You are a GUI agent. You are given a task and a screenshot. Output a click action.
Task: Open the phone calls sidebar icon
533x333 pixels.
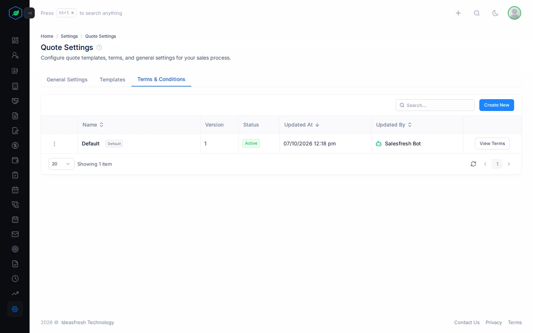click(15, 205)
